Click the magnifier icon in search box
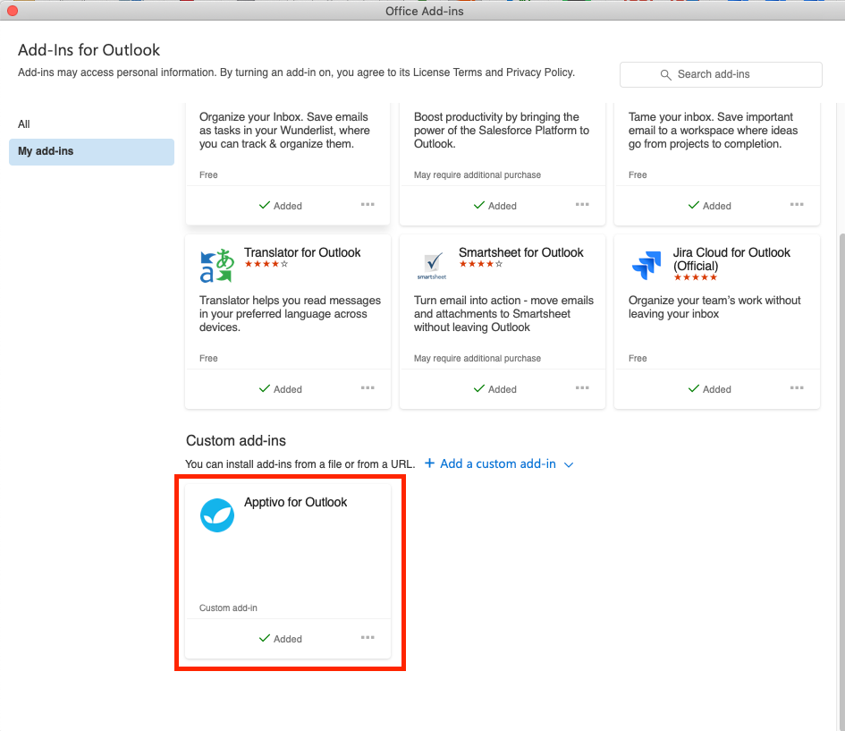Image resolution: width=845 pixels, height=731 pixels. pos(665,75)
